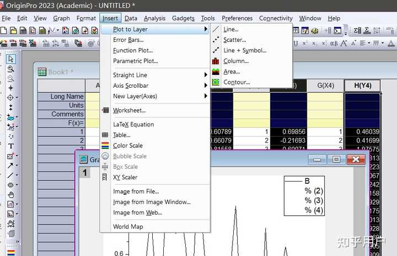Open the Analysis menu

(154, 18)
